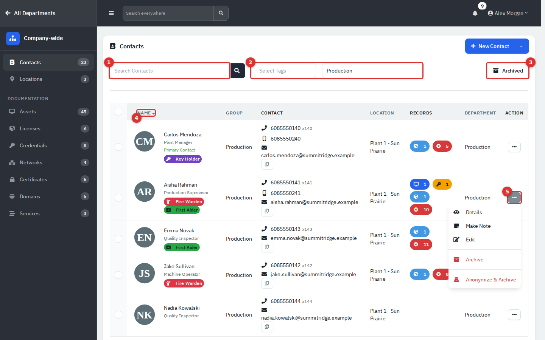Choose Anonymize & Archive menu entry
This screenshot has height=340, width=545.
point(484,280)
